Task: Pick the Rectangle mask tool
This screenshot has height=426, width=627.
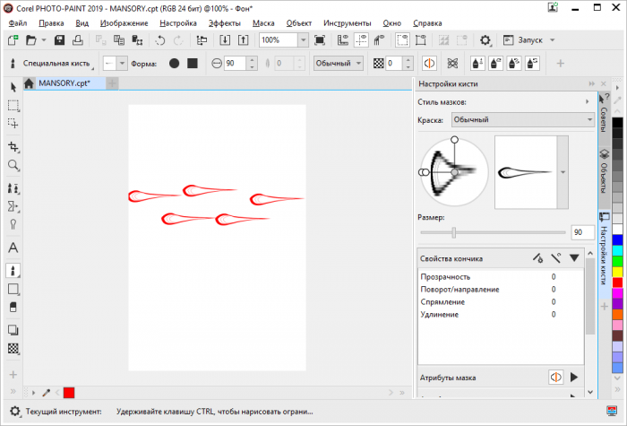Action: pyautogui.click(x=13, y=105)
